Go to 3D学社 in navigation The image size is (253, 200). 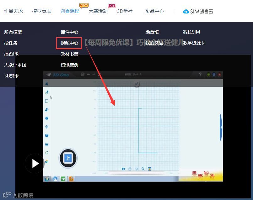[x=125, y=11]
